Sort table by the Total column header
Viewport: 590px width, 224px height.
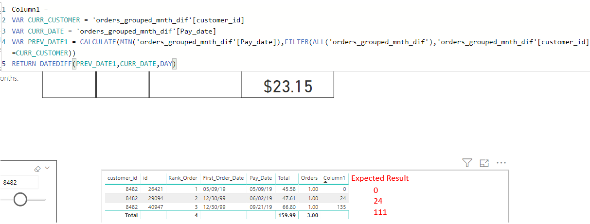284,178
